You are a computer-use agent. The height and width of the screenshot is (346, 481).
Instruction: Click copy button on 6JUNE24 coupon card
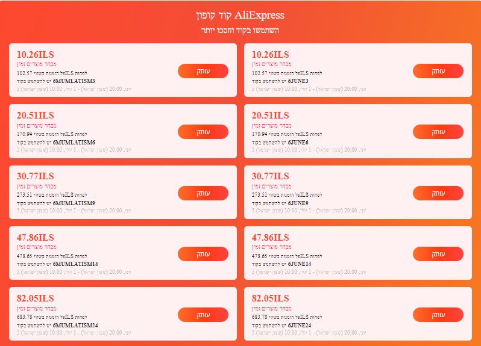438,315
